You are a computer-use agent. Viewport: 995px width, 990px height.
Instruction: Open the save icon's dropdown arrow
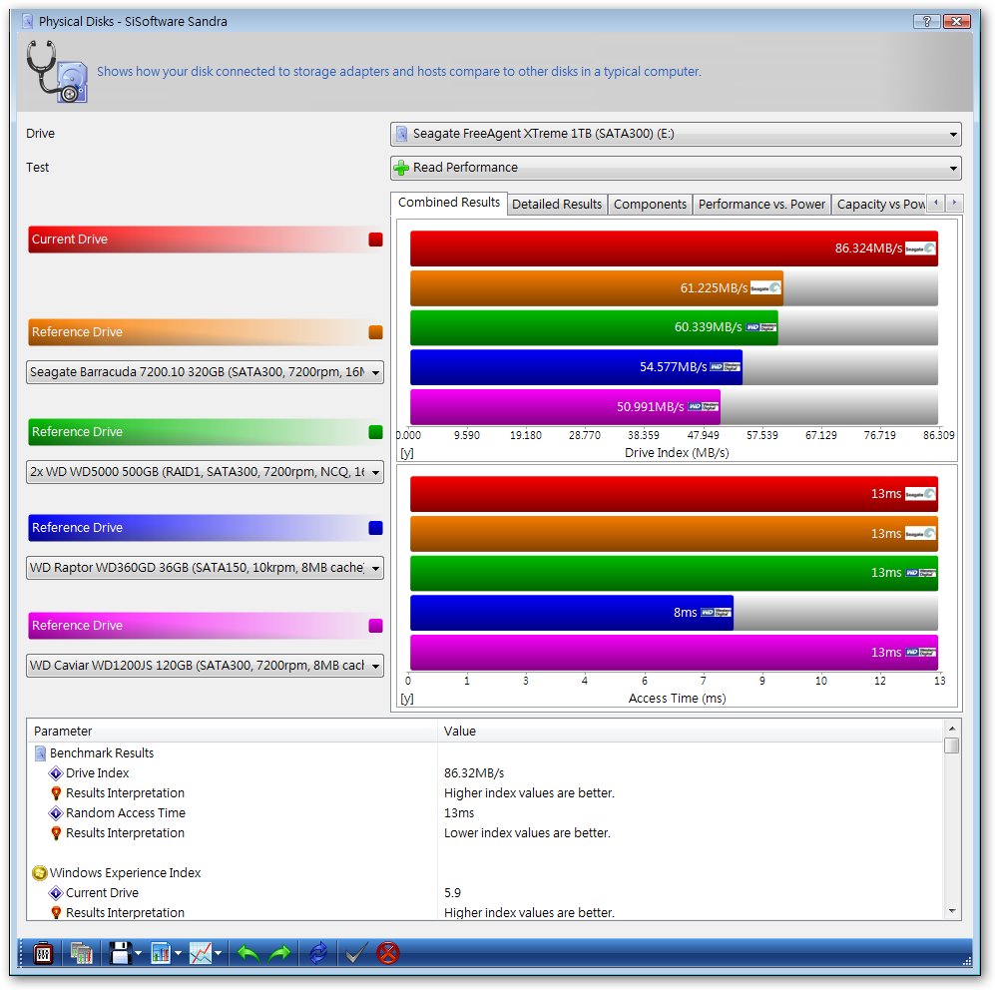coord(139,953)
